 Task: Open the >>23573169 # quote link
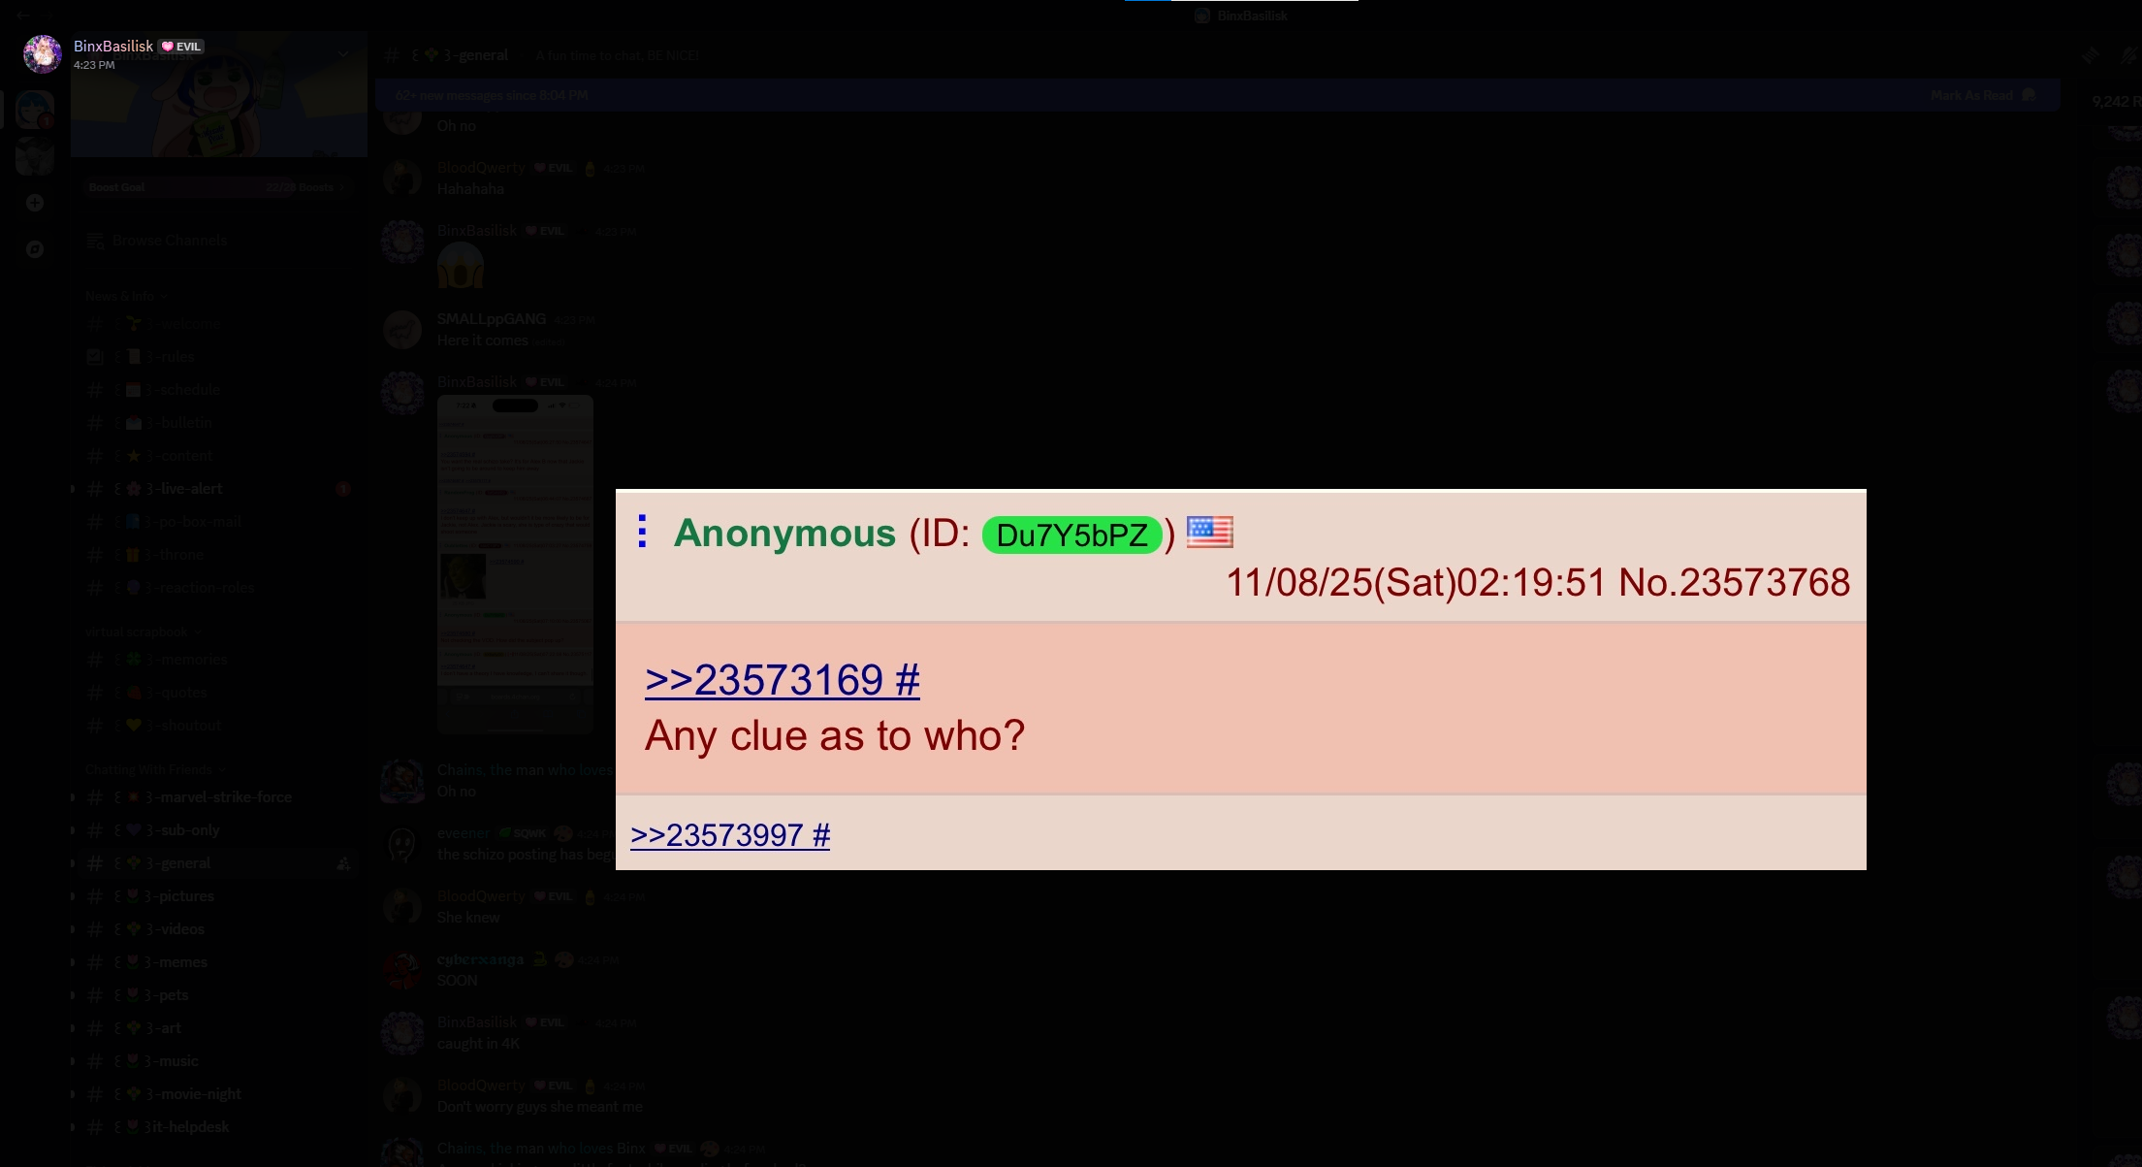point(782,679)
